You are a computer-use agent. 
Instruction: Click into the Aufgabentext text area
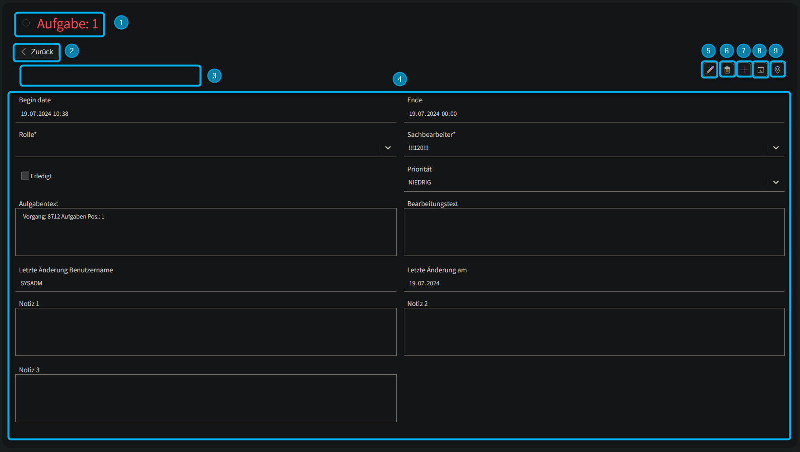click(206, 232)
